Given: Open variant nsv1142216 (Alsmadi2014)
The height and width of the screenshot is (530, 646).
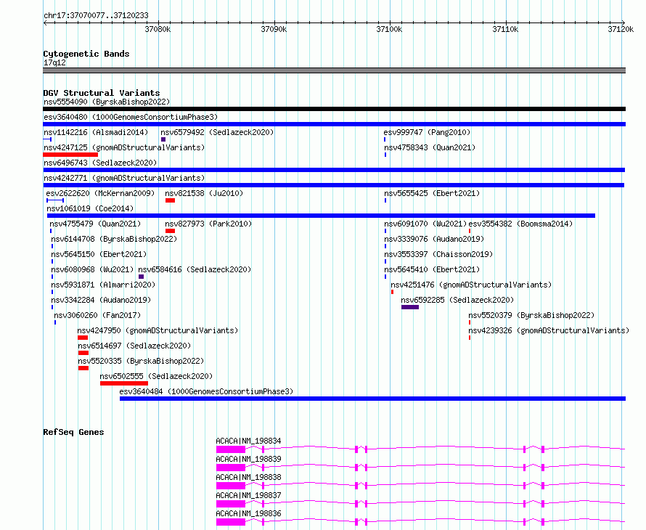Looking at the screenshot, I should coord(96,132).
